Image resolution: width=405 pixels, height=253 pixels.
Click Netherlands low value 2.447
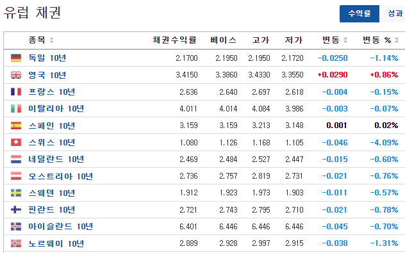(x=294, y=159)
